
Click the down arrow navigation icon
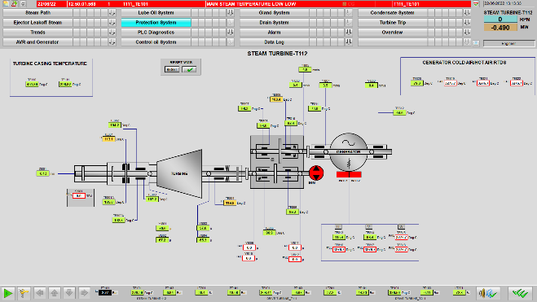(x=69, y=293)
